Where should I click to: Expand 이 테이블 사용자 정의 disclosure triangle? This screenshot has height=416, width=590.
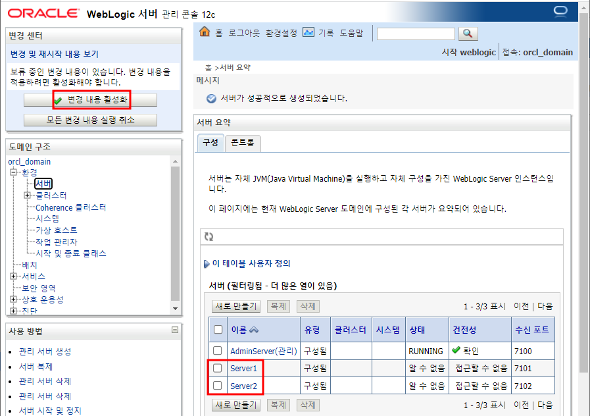click(x=206, y=264)
